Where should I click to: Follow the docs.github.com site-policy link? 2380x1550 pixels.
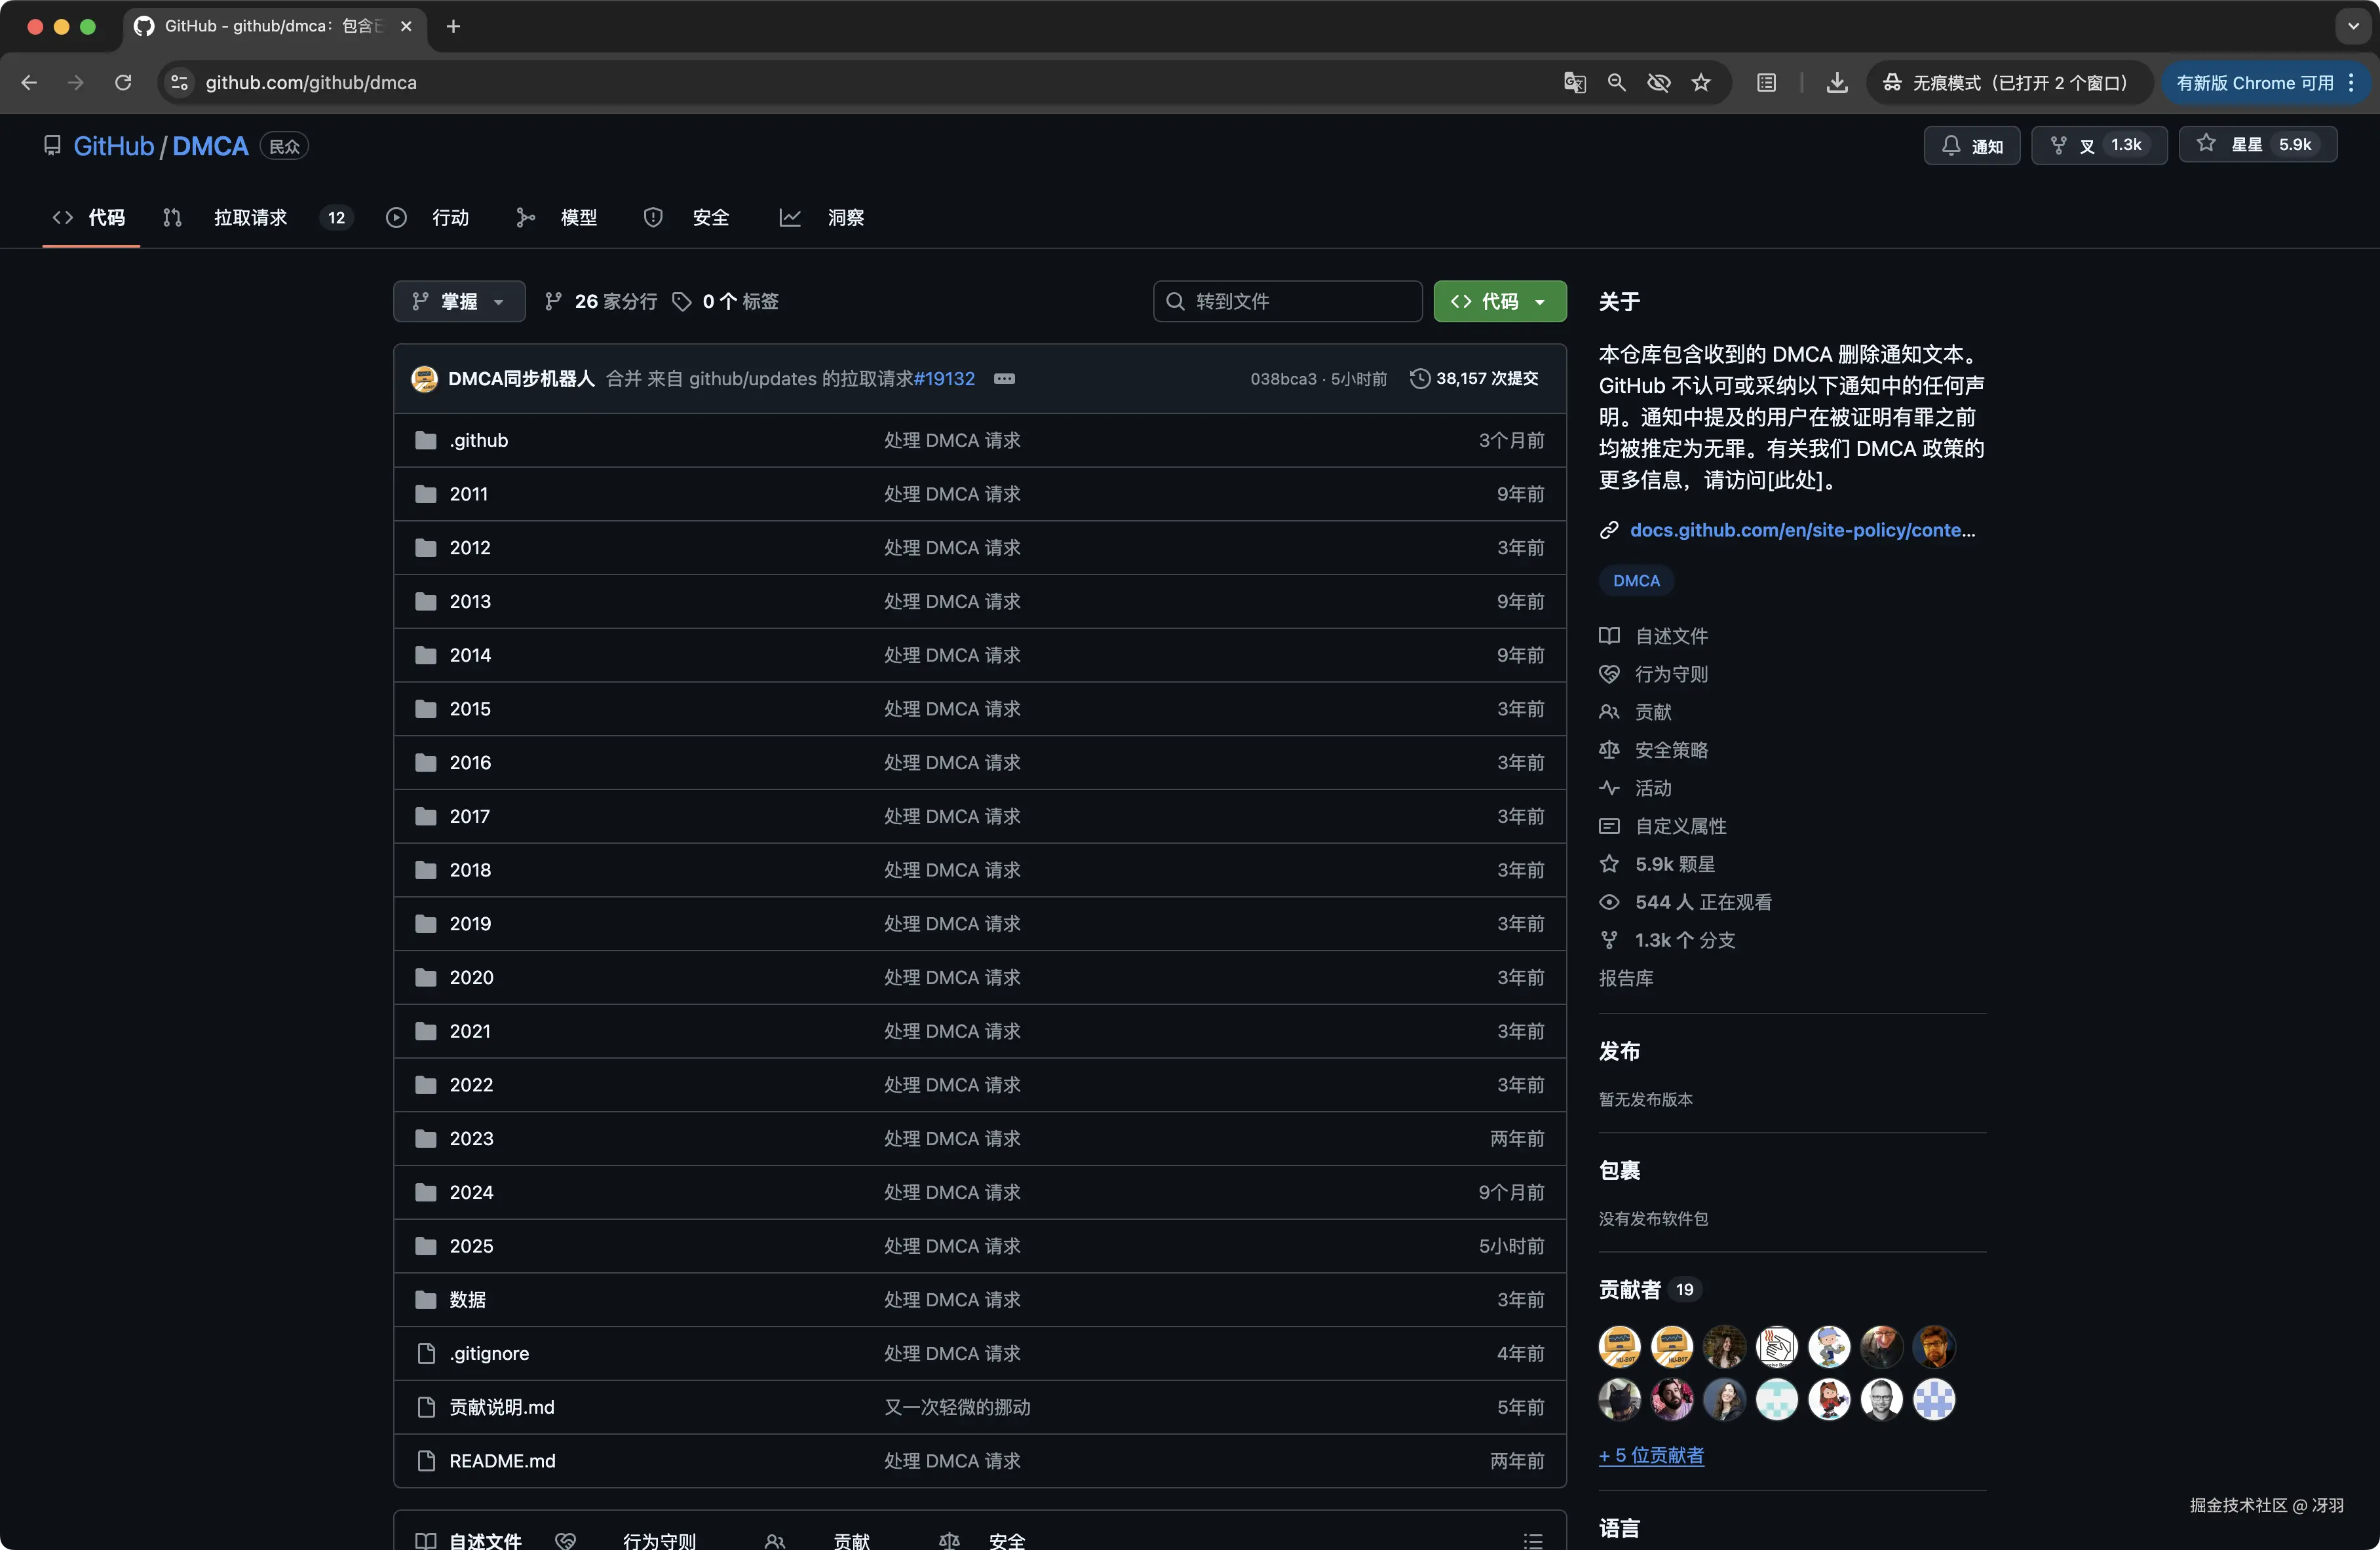point(1801,530)
